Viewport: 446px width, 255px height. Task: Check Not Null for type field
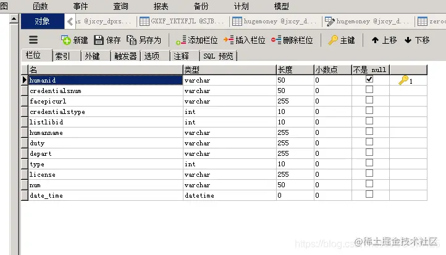coord(369,163)
